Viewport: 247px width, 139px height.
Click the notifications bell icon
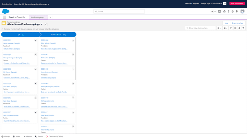[x=237, y=11]
